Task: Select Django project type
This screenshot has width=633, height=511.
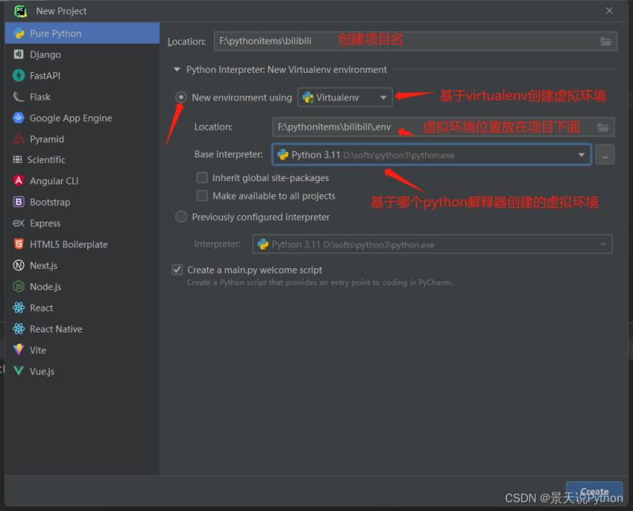Action: tap(82, 55)
